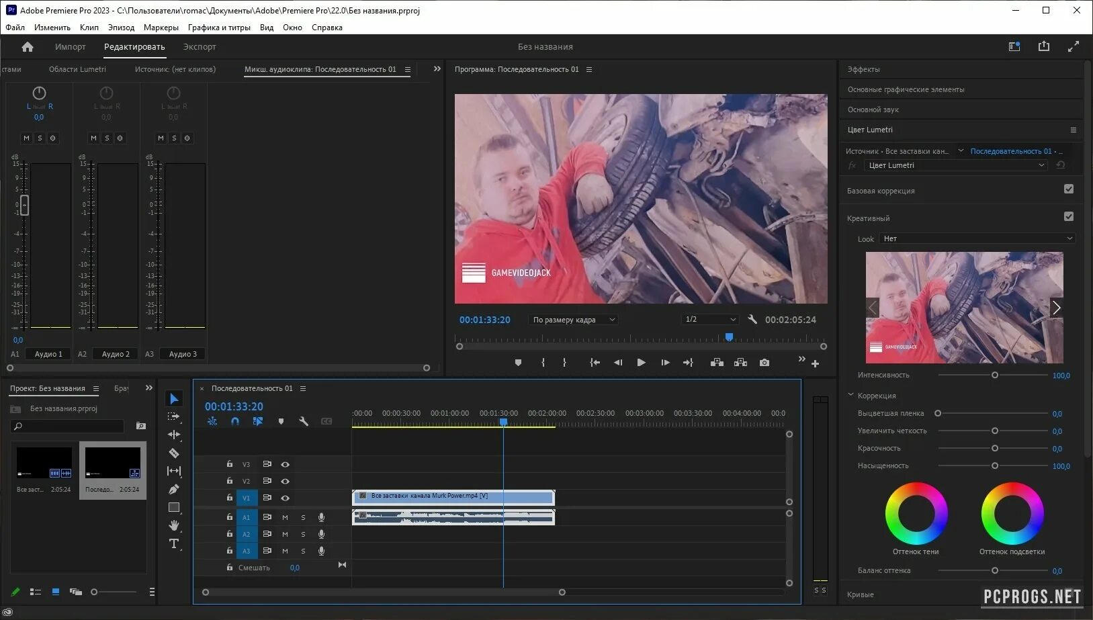Open Области Lumetri tab

coord(77,69)
